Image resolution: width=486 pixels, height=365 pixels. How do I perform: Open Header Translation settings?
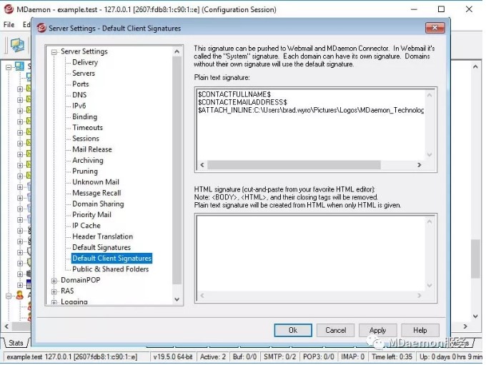pyautogui.click(x=102, y=236)
